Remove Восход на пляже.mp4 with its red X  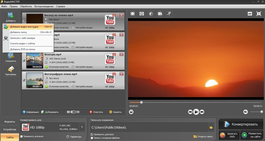122,15
